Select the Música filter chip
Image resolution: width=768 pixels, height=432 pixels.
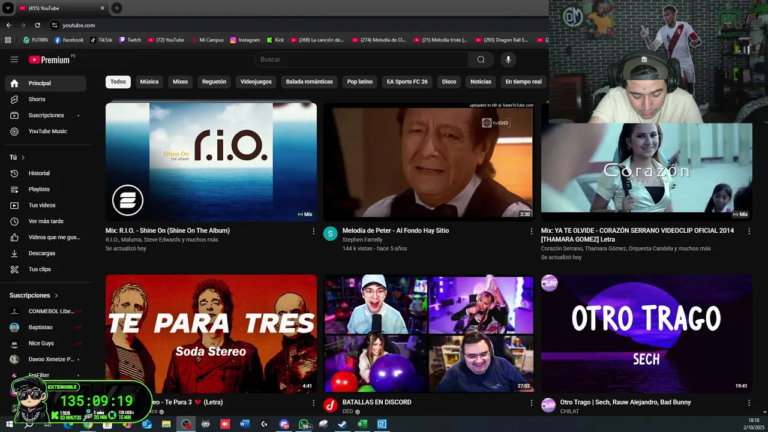point(149,82)
